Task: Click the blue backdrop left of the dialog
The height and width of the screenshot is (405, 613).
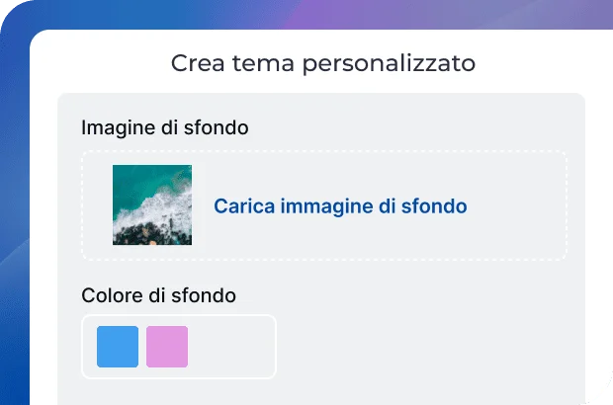Action: coord(14,198)
